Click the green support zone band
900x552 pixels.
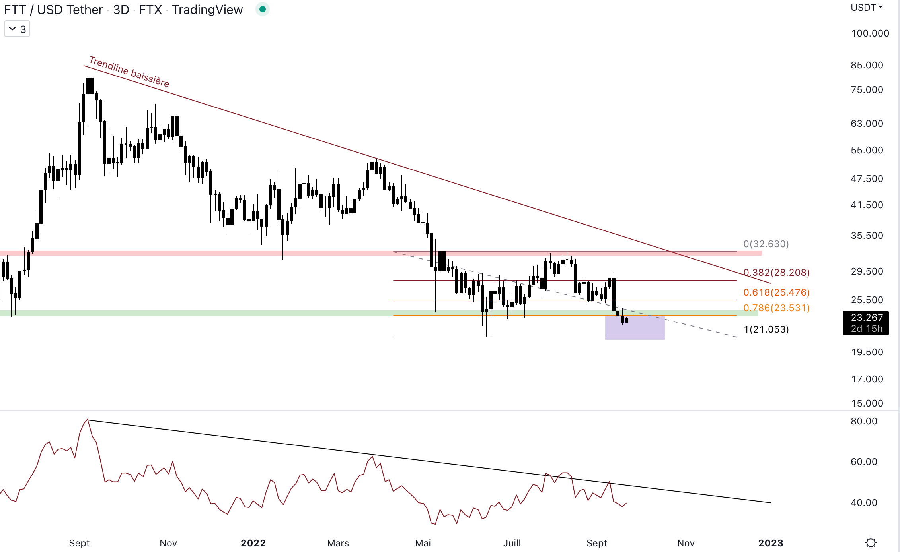point(199,313)
